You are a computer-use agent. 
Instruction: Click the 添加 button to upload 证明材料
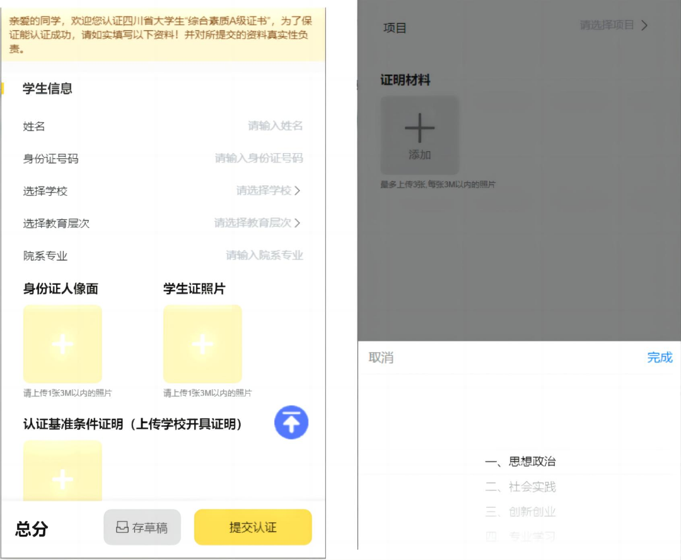coord(420,135)
